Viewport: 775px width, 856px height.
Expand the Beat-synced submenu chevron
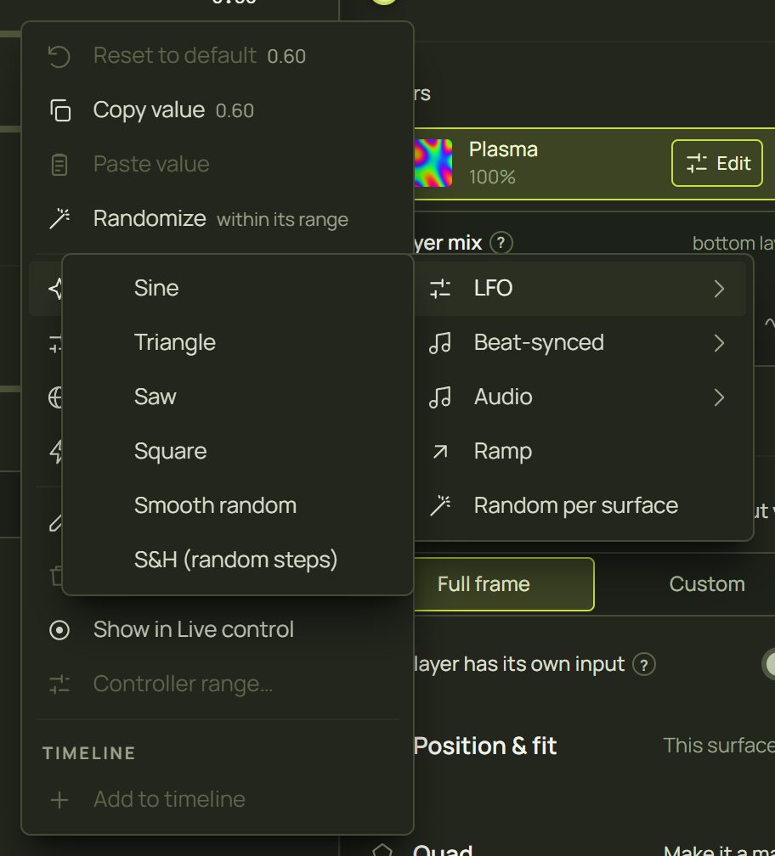pyautogui.click(x=719, y=343)
